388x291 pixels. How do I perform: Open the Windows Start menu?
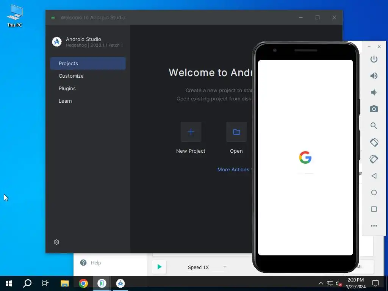9,283
